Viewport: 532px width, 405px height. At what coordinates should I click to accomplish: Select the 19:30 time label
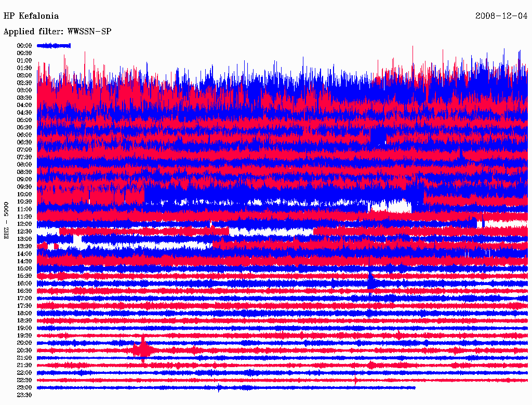[24, 336]
